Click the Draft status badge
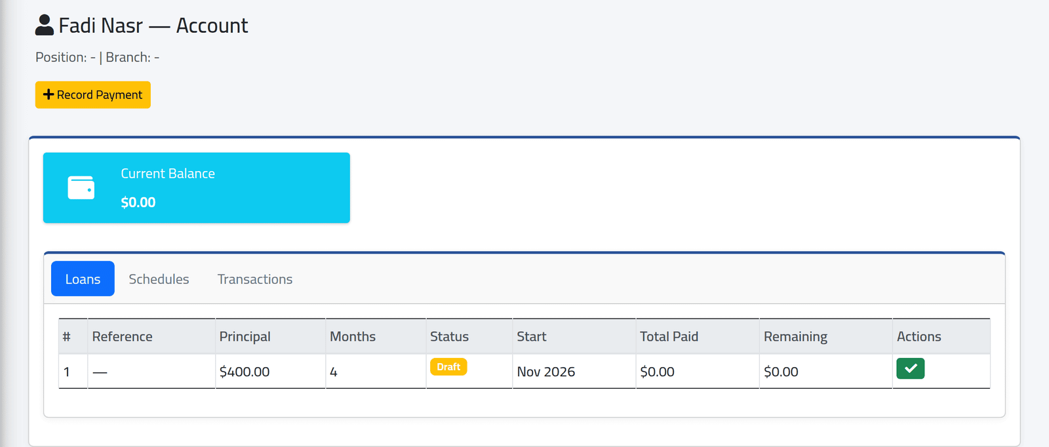The height and width of the screenshot is (447, 1049). point(448,367)
